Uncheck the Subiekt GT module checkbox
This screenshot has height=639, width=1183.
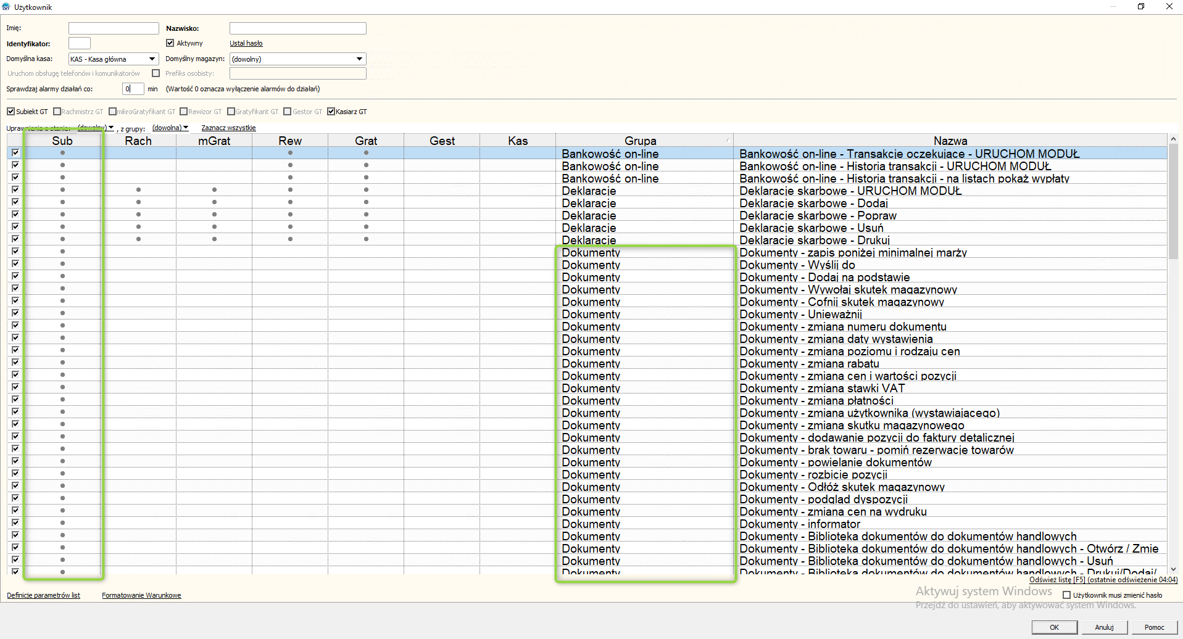click(10, 112)
